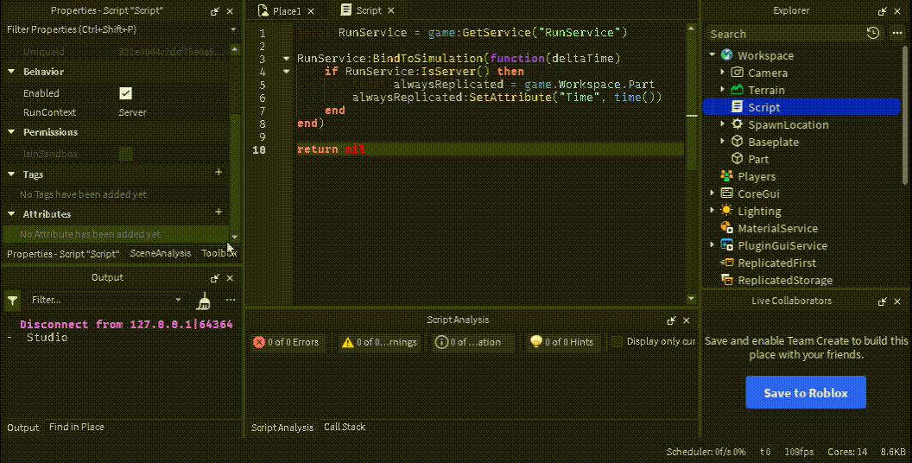
Task: Open the Explorer search history clock icon
Action: (x=873, y=33)
